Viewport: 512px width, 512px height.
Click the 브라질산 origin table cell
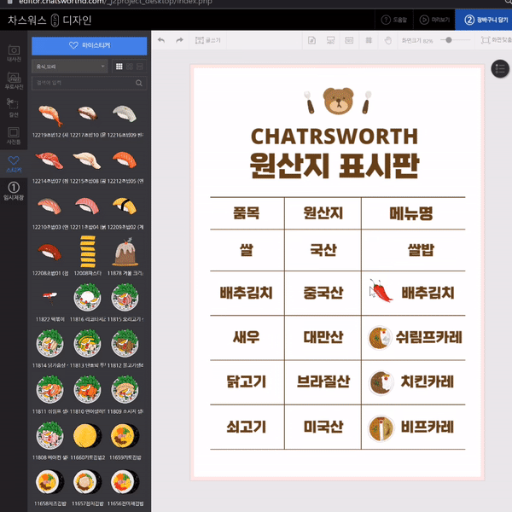click(323, 381)
